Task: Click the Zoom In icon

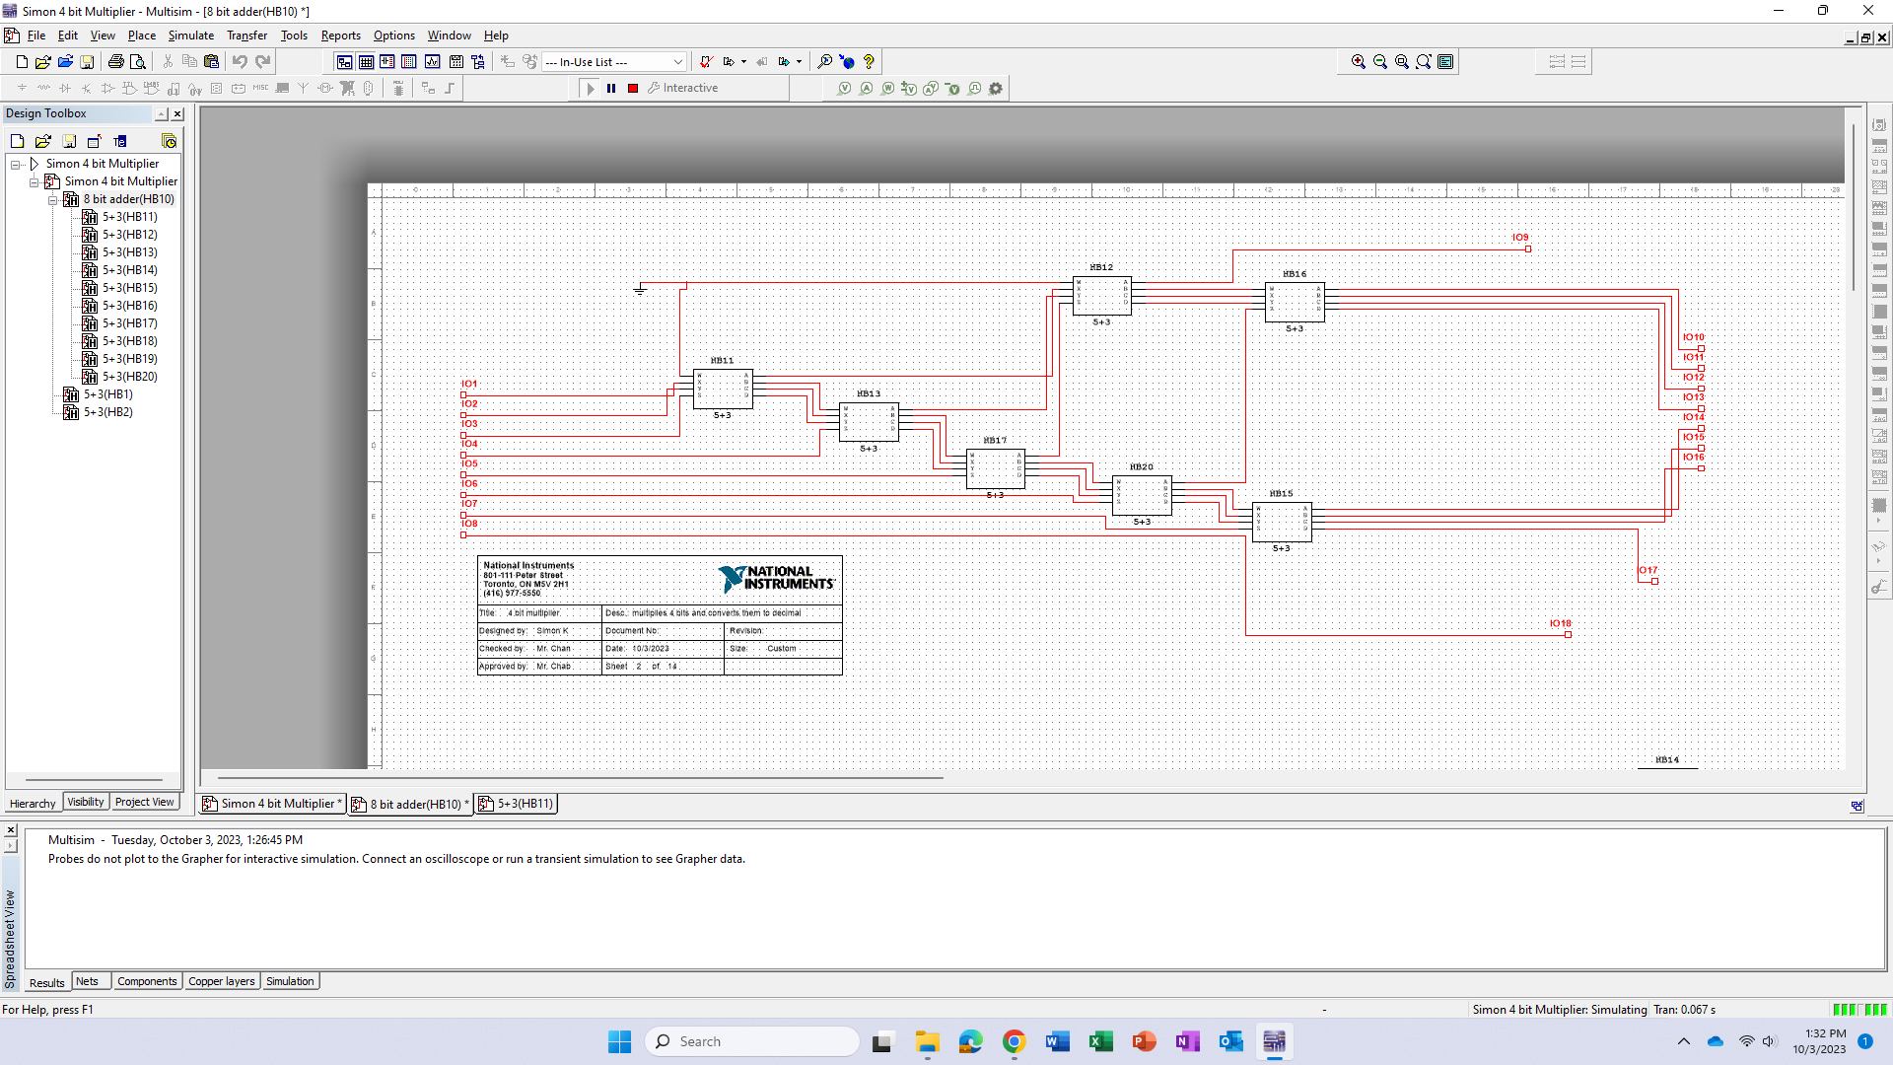Action: pos(1360,61)
